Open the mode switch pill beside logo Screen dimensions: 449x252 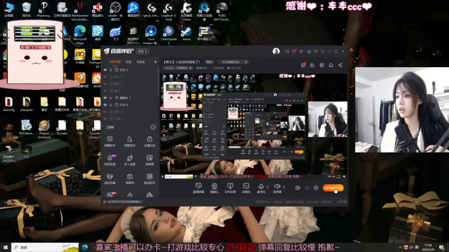(x=143, y=52)
